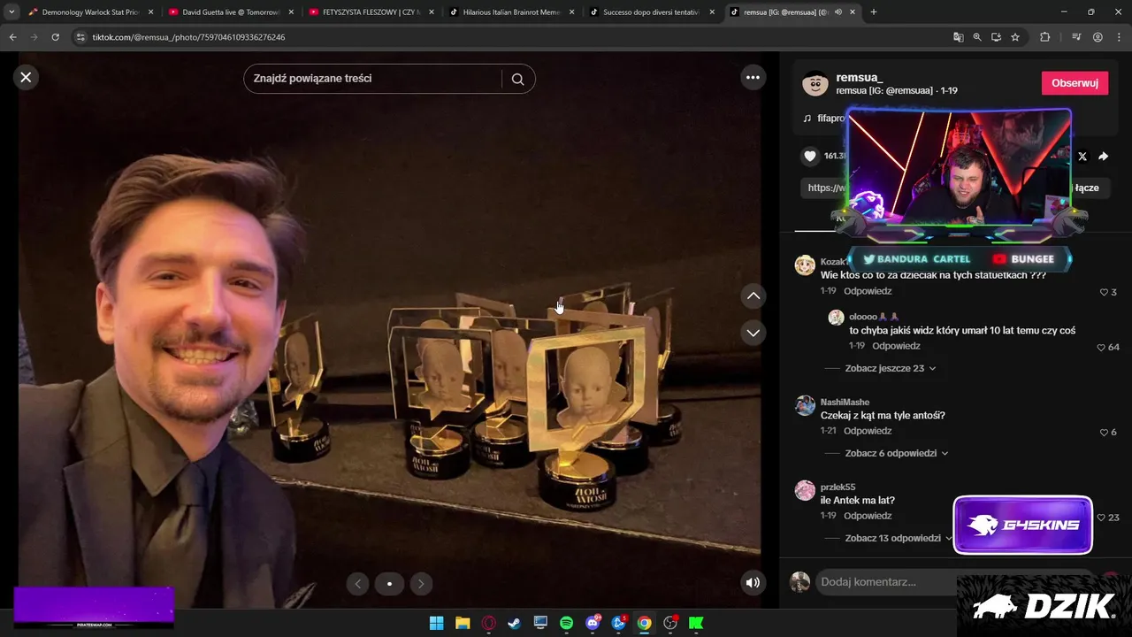Go to previous post with up chevron
Image resolution: width=1132 pixels, height=637 pixels.
753,296
